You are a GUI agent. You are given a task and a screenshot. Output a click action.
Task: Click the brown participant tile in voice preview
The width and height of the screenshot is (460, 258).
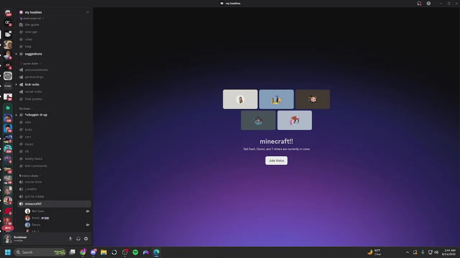click(313, 99)
